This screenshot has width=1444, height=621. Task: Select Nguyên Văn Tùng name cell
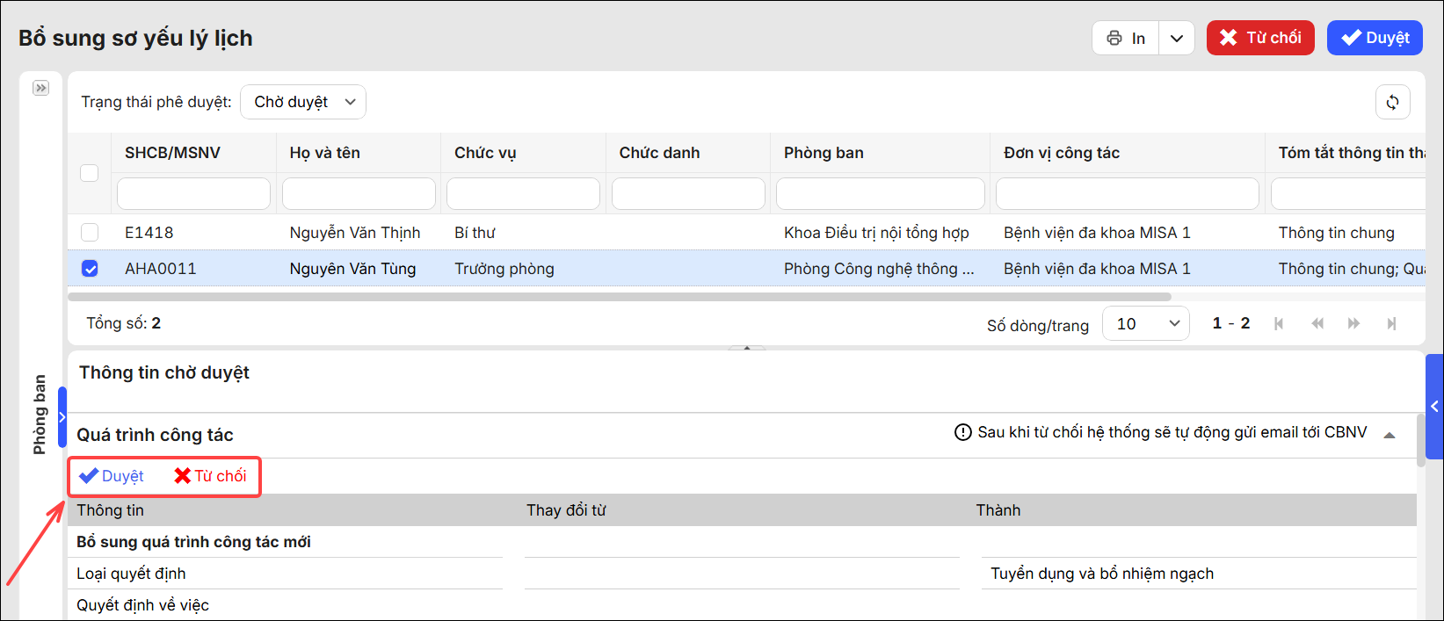point(352,269)
